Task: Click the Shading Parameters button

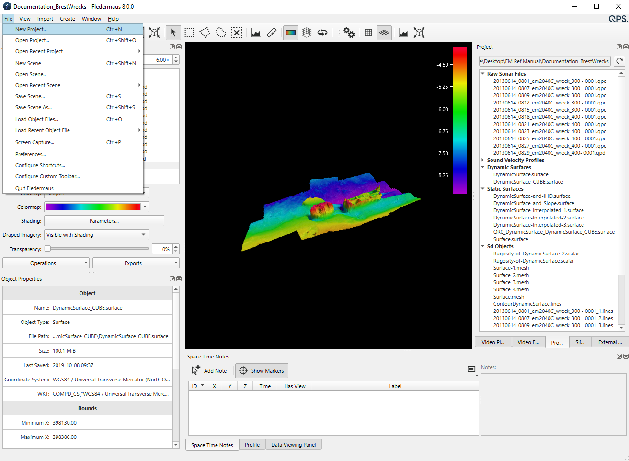Action: pyautogui.click(x=104, y=221)
